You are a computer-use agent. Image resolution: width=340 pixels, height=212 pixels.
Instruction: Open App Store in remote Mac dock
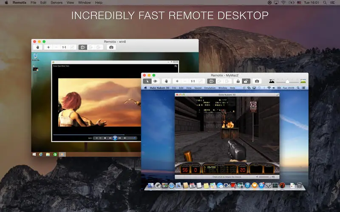click(261, 185)
